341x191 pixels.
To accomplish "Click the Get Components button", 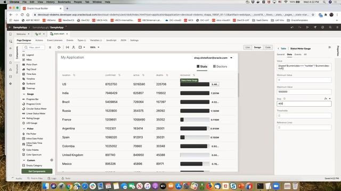I will [37, 171].
